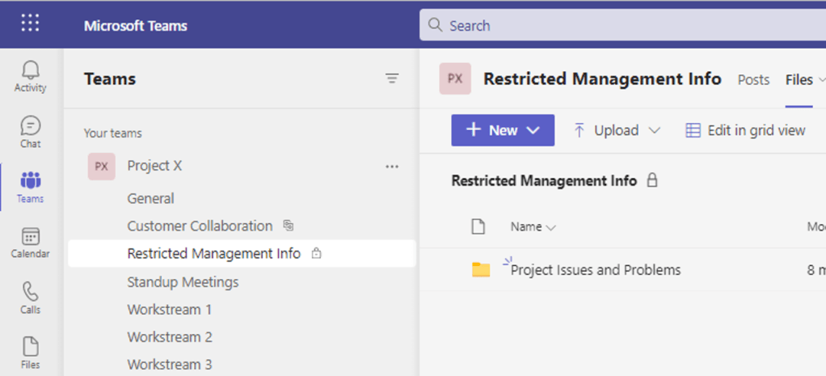
Task: Click the Project Issues and Problems folder icon
Action: 481,270
